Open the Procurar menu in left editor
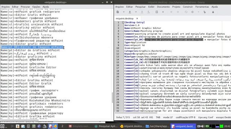 point(25,7)
